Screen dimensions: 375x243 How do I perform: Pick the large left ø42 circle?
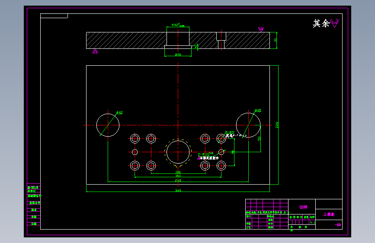point(108,125)
